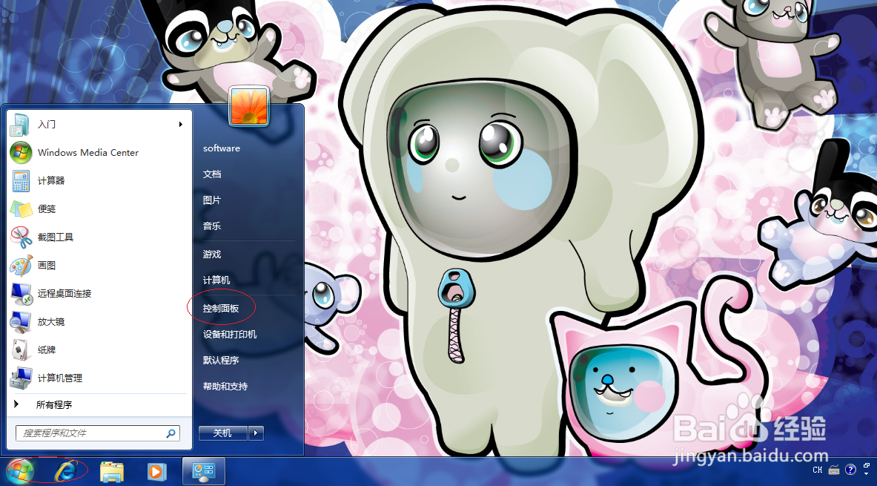Open language bar options dropdown arrow
877x486 pixels.
[867, 473]
